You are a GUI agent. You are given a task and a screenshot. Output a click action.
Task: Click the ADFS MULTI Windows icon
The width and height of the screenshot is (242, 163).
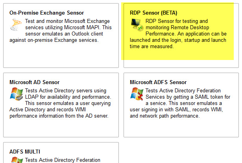coord(17,160)
